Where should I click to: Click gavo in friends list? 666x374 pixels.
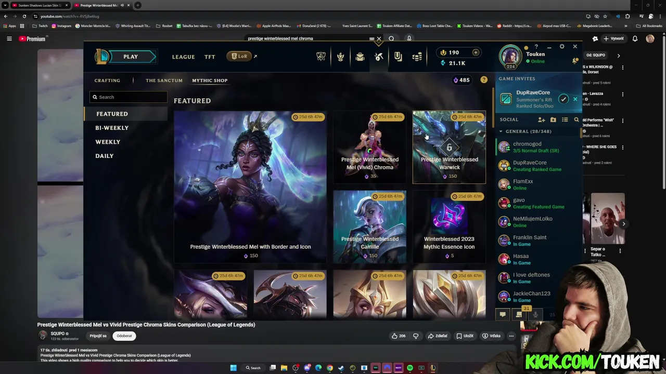point(538,203)
